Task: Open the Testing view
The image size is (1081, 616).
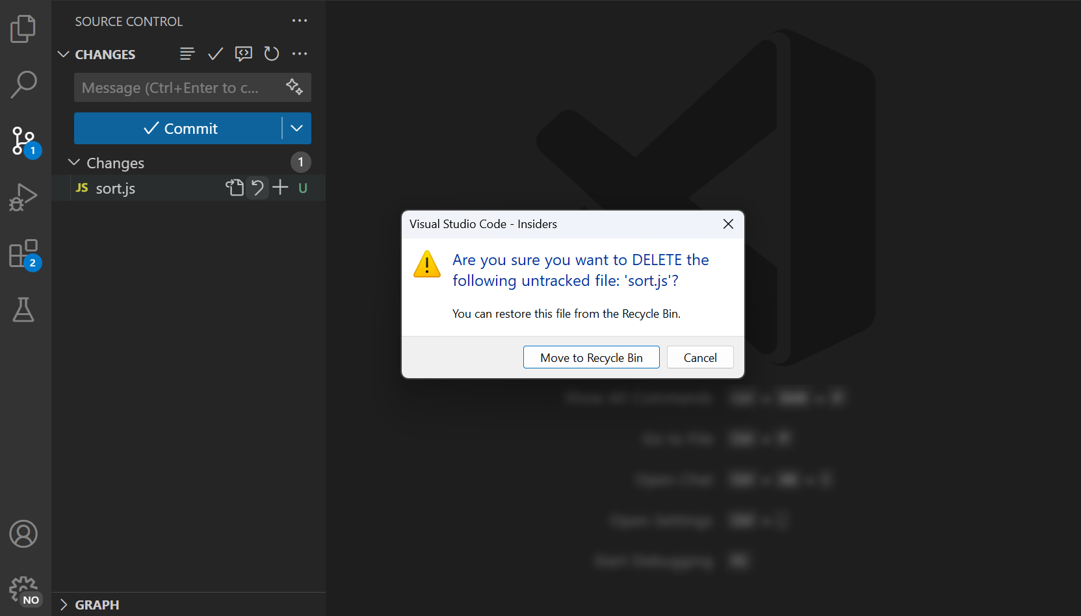Action: point(24,310)
